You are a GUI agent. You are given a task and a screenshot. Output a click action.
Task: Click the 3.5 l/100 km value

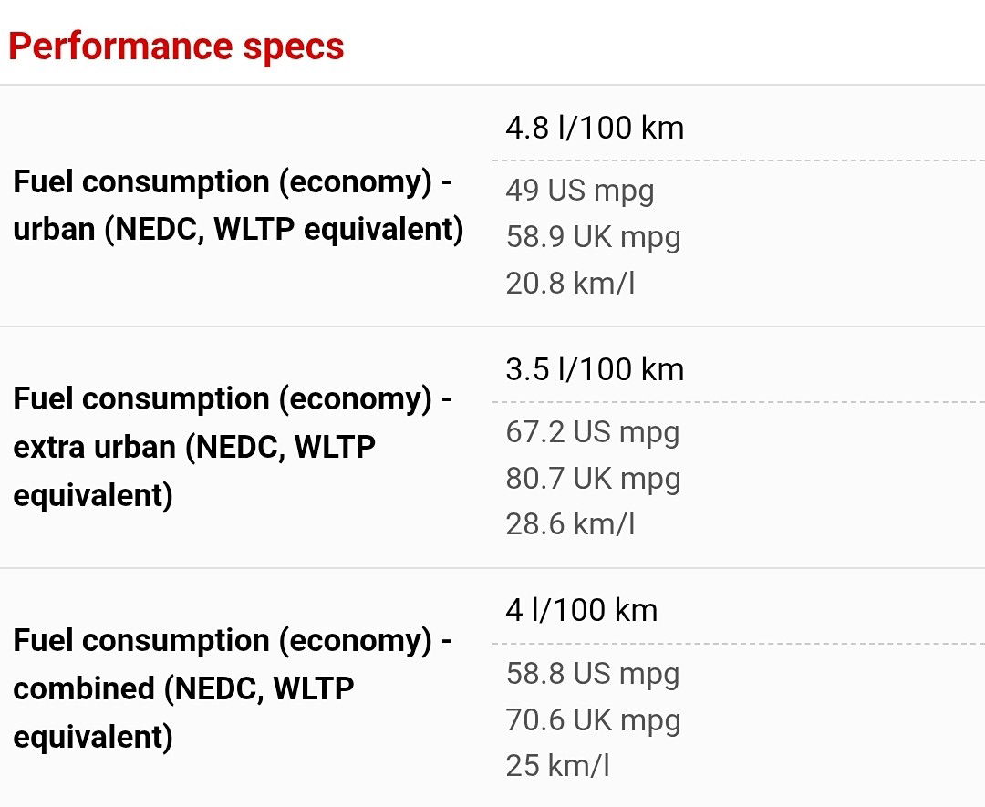coord(595,369)
